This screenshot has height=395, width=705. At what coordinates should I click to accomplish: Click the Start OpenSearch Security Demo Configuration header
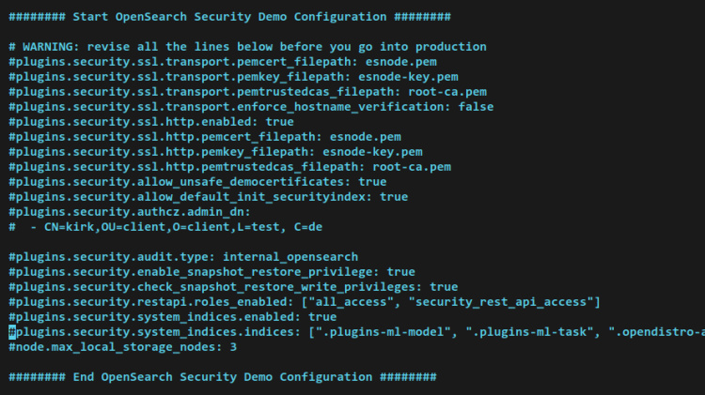tap(229, 17)
